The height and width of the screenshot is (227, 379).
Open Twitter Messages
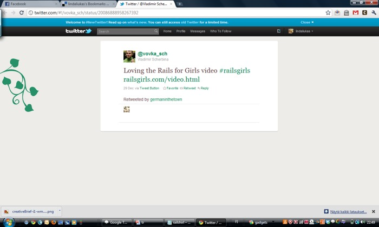pos(198,31)
